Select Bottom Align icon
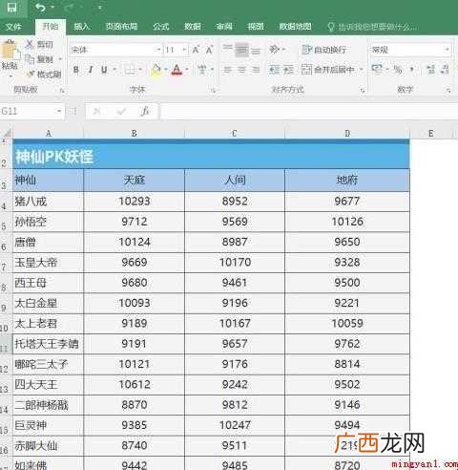The height and width of the screenshot is (470, 458). (256, 50)
